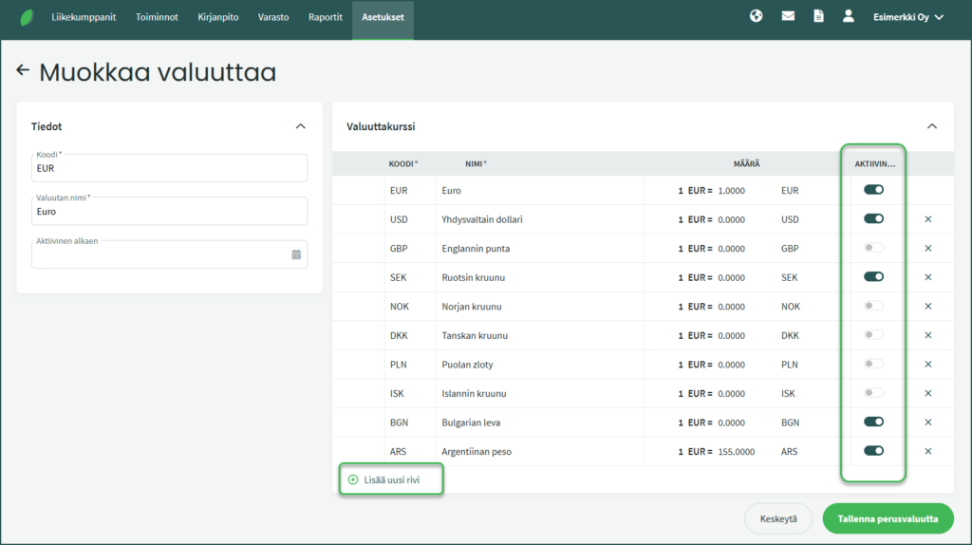Delete the ARS row with X
This screenshot has width=972, height=545.
pos(928,451)
